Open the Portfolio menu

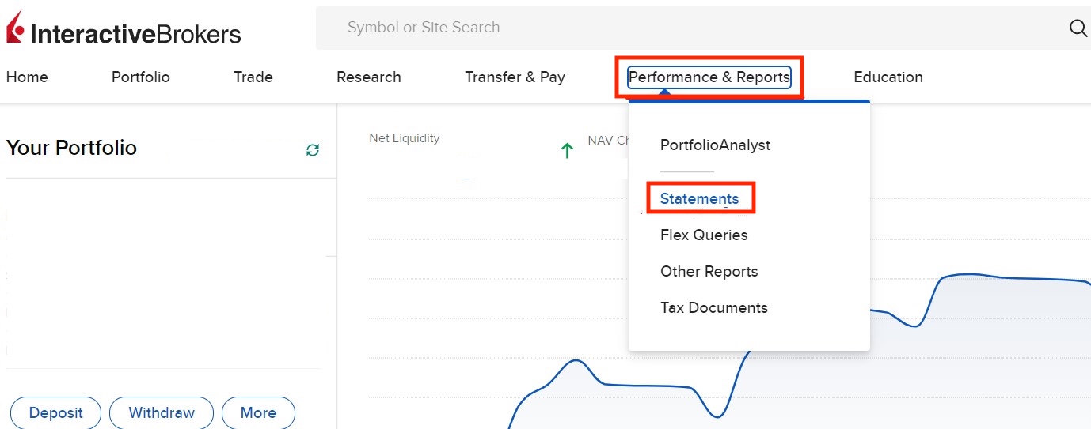click(141, 77)
